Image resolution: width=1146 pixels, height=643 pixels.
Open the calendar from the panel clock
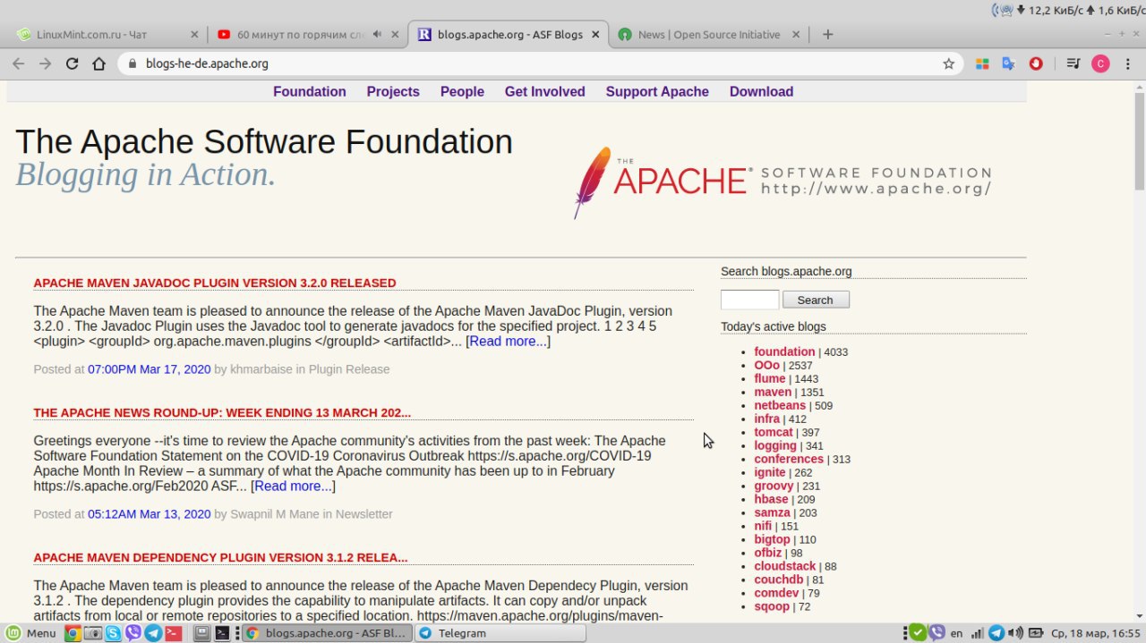tap(1095, 633)
